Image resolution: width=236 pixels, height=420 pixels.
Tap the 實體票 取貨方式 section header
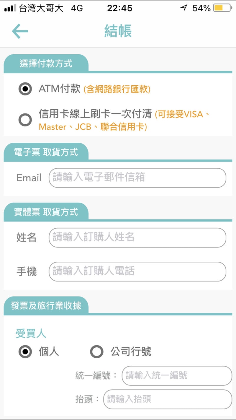point(46,212)
